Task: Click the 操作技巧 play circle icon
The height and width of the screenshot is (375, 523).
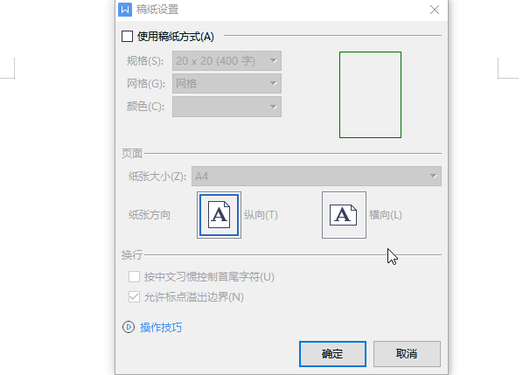Action: point(129,327)
